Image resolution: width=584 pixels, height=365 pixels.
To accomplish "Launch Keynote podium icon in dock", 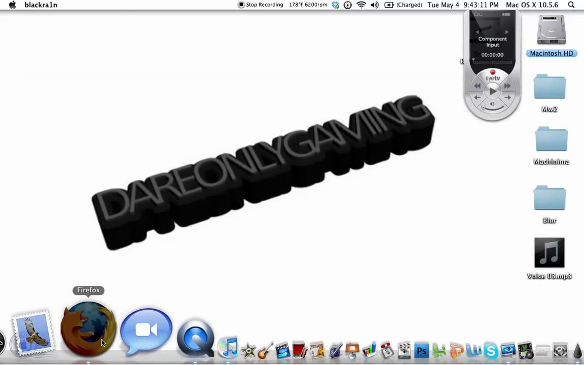I will click(352, 350).
